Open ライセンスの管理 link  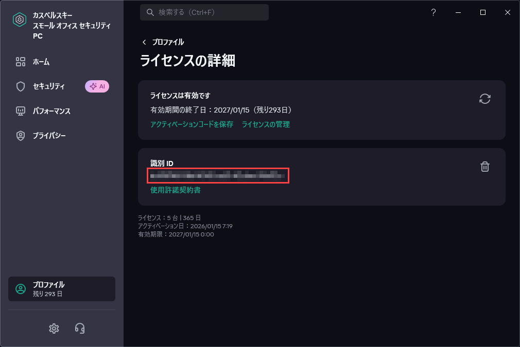point(266,124)
